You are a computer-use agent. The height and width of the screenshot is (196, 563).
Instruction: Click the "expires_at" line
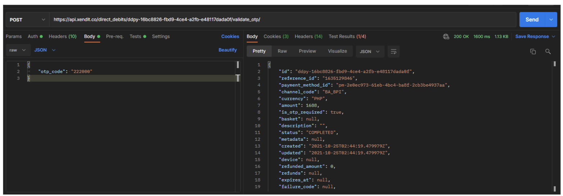click(x=304, y=180)
